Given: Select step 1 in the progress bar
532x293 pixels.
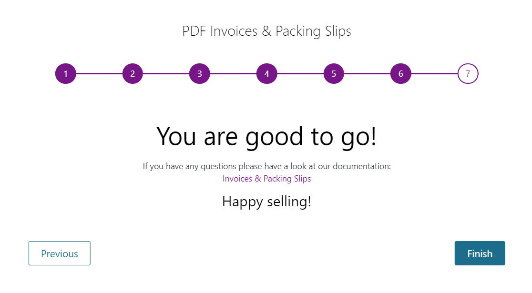Looking at the screenshot, I should pyautogui.click(x=65, y=73).
